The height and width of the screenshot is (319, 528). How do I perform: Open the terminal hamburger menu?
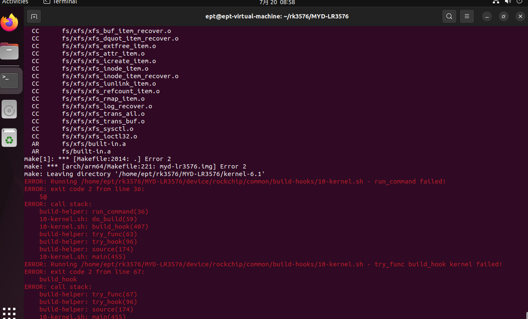point(466,16)
